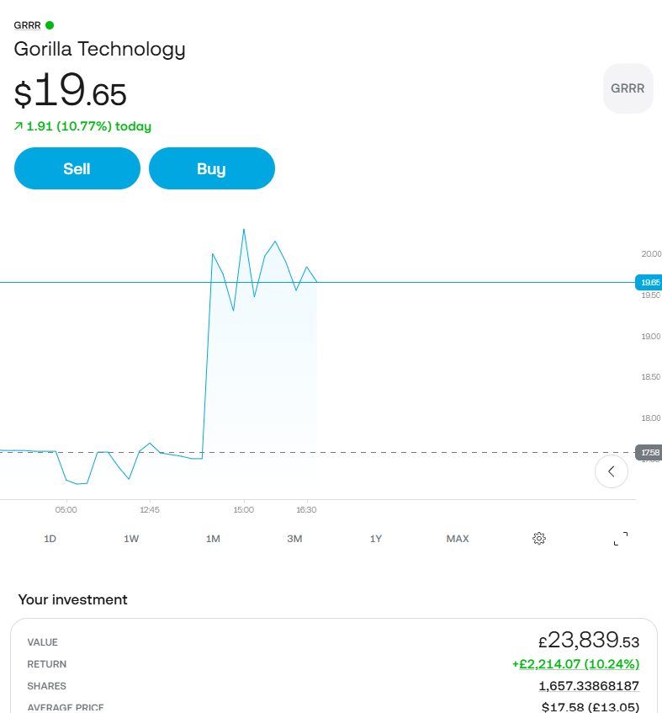Select the 1D chart range

point(50,539)
